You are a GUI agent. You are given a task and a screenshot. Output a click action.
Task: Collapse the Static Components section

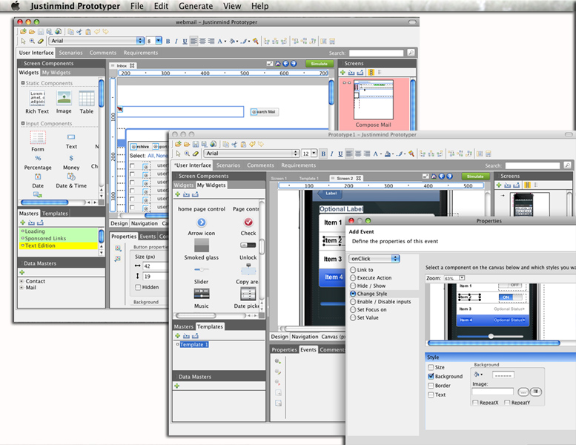(23, 83)
